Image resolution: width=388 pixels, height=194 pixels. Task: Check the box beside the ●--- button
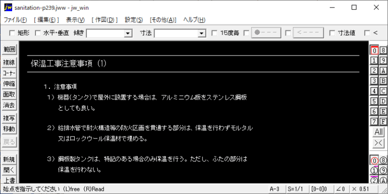[x=246, y=33]
